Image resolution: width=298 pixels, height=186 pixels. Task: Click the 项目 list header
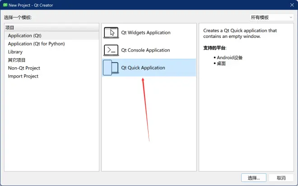pos(51,28)
